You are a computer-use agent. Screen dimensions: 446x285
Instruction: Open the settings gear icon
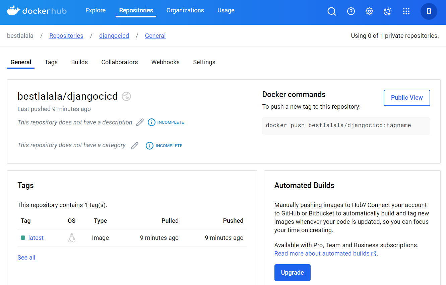coord(369,11)
